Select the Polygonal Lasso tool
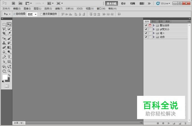Viewport: 192px width, 126px height. 4,29
